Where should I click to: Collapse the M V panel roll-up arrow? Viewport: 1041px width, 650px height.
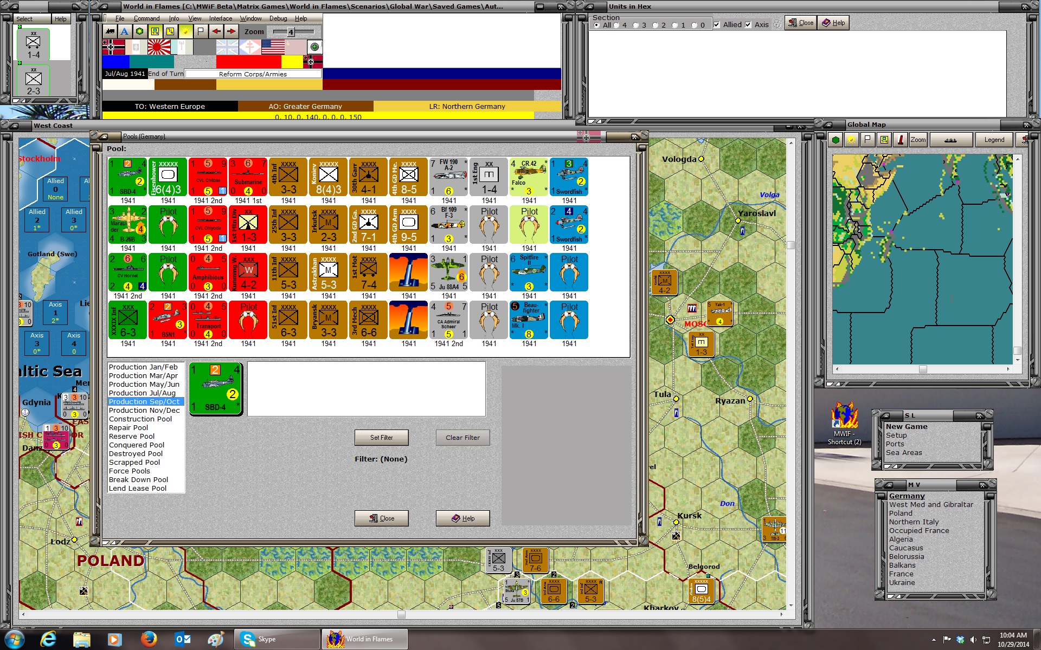[x=890, y=485]
